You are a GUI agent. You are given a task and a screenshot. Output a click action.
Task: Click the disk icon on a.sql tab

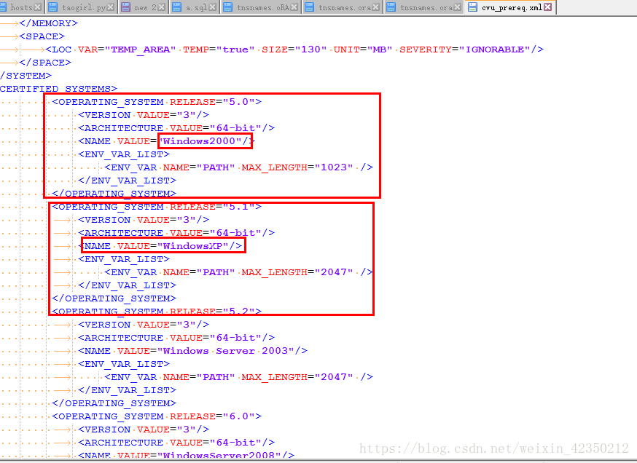176,7
